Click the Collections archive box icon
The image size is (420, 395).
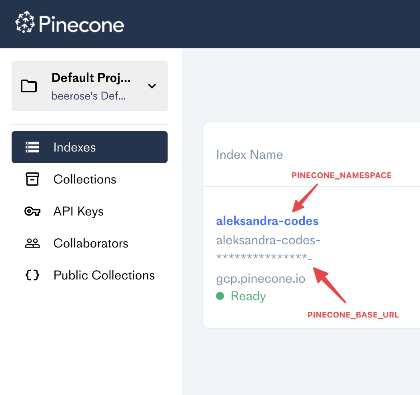[x=32, y=179]
